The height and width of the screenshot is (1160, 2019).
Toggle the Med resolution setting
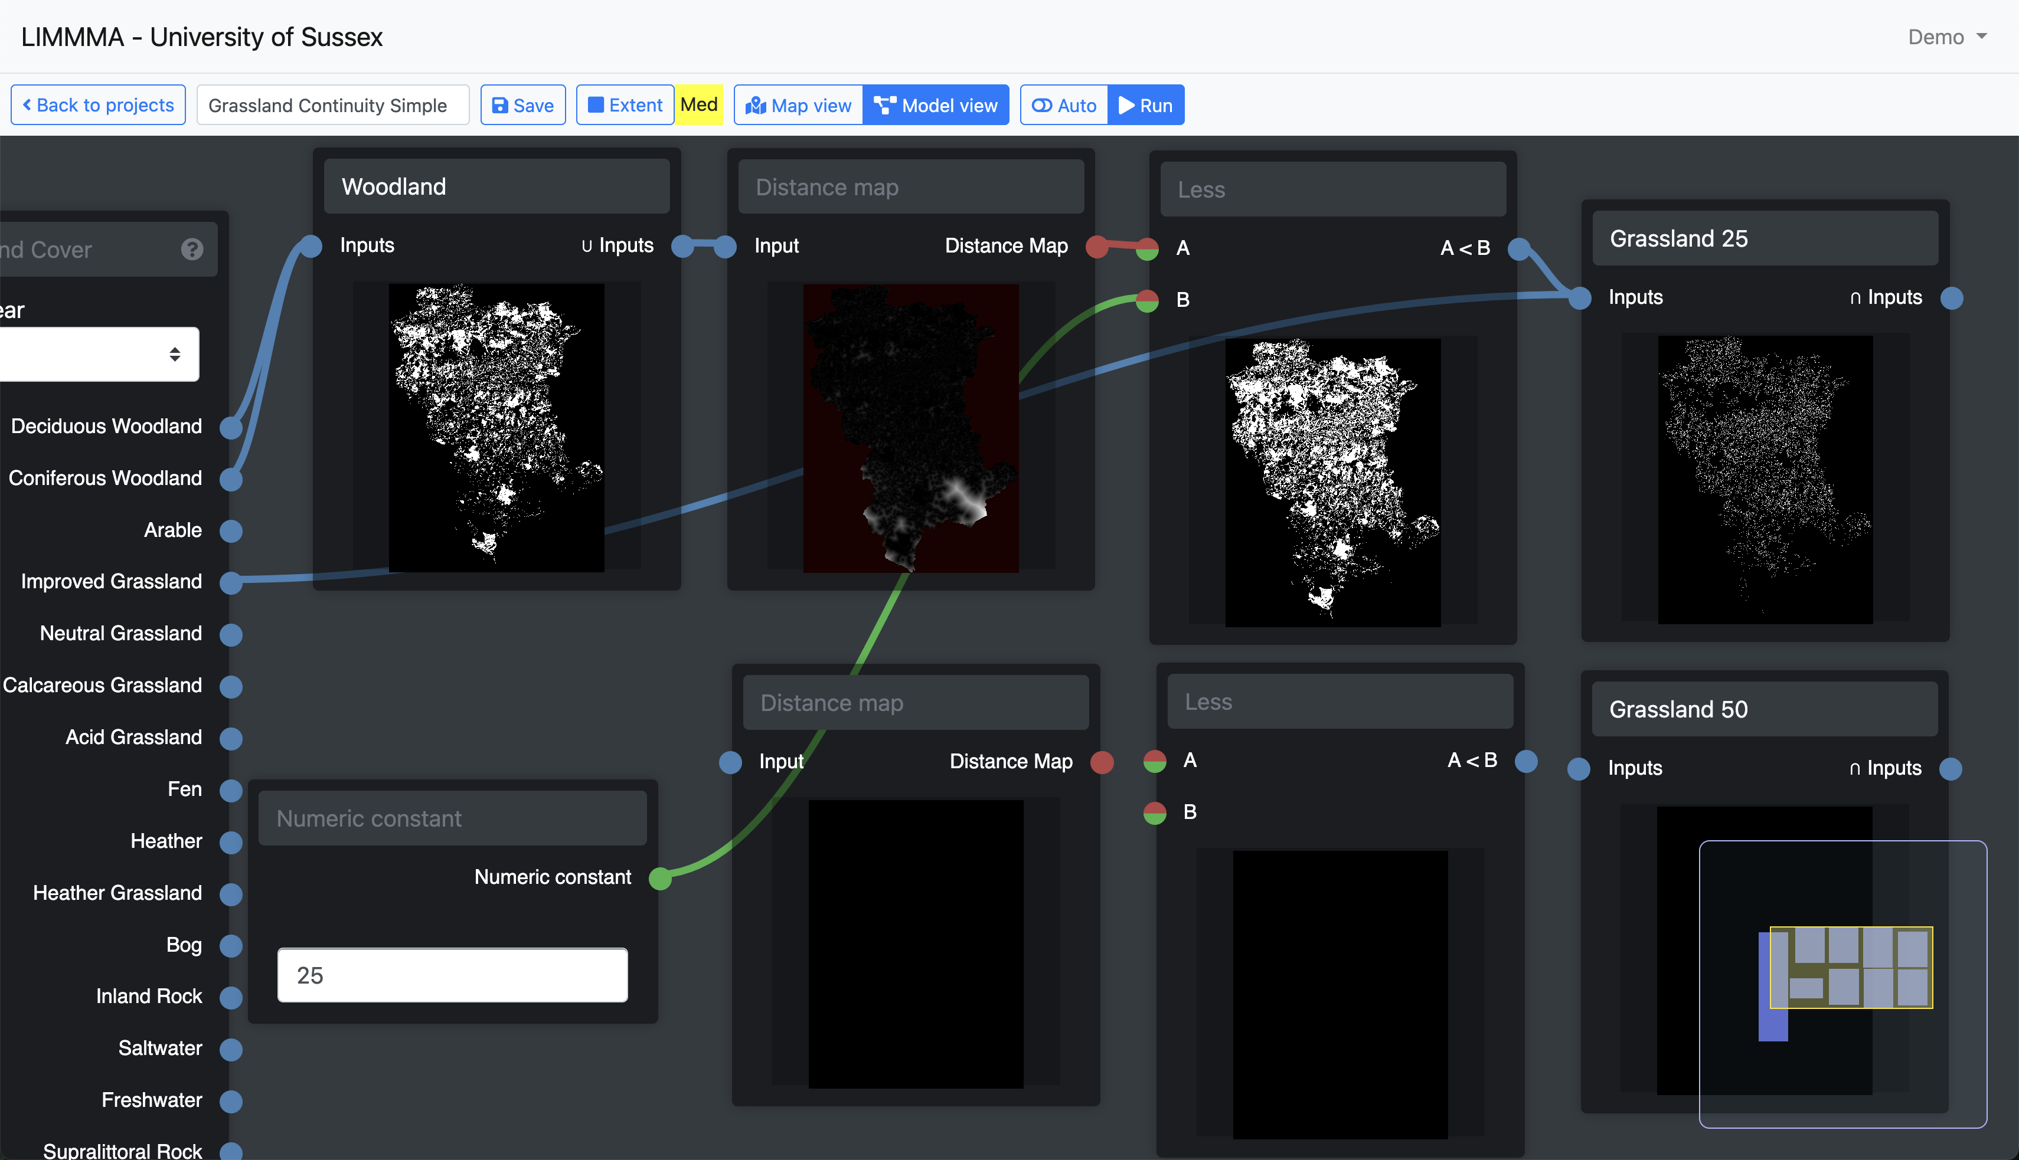click(699, 105)
